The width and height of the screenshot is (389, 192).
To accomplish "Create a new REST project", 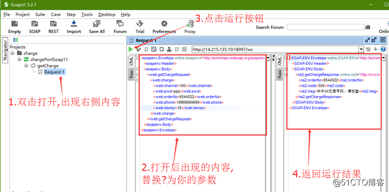I will (53, 27).
